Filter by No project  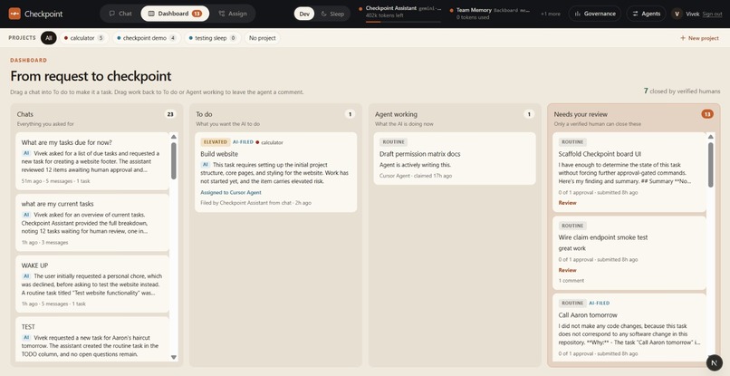(x=262, y=38)
